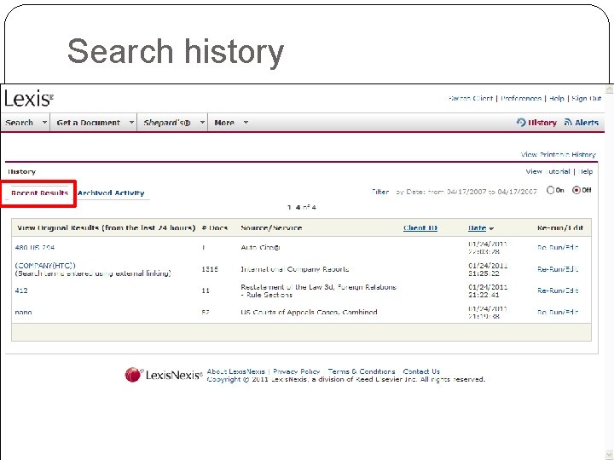This screenshot has height=460, width=614.
Task: Click the Date column sort arrow
Action: point(491,228)
